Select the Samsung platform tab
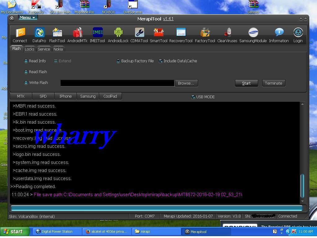The width and height of the screenshot is (317, 238). tap(88, 96)
